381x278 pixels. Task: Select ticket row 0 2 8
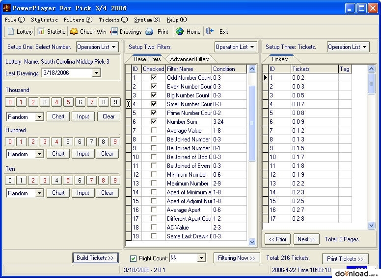click(307, 218)
